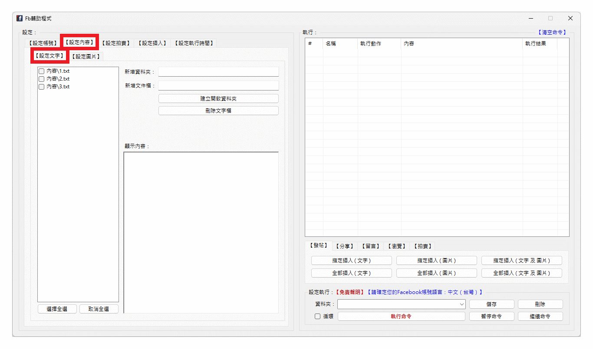Image resolution: width=593 pixels, height=349 pixels.
Task: Click the # column header
Action: point(314,43)
